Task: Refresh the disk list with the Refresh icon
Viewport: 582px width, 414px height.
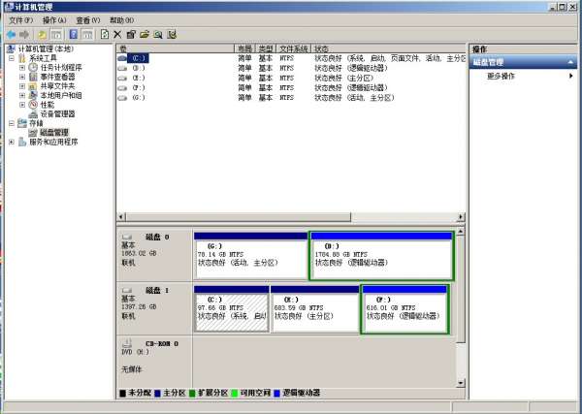Action: 105,35
